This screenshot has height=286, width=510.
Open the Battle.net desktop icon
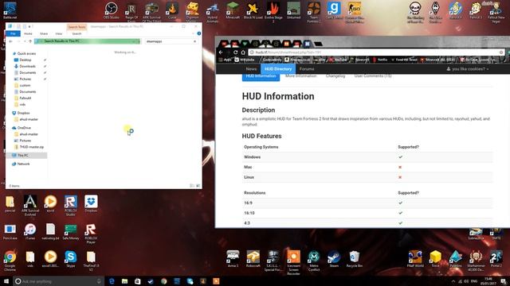[x=10, y=10]
